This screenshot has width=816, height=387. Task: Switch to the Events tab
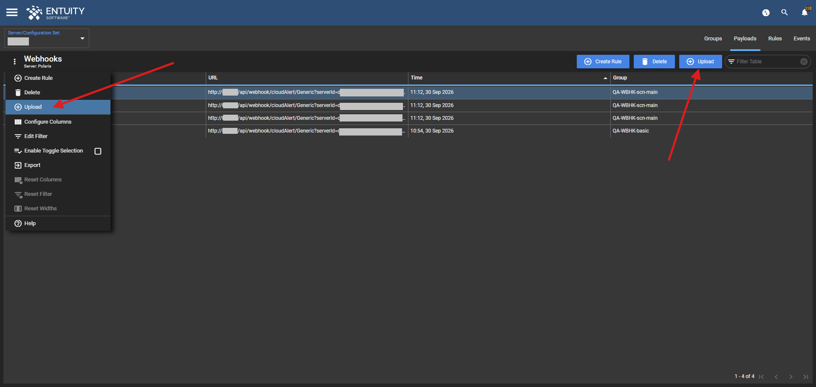pos(802,39)
